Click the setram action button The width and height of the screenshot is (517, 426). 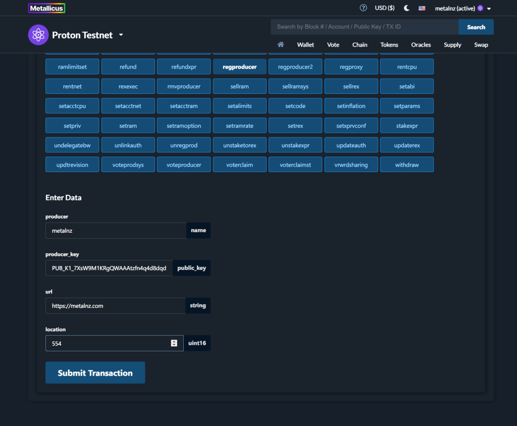point(128,126)
